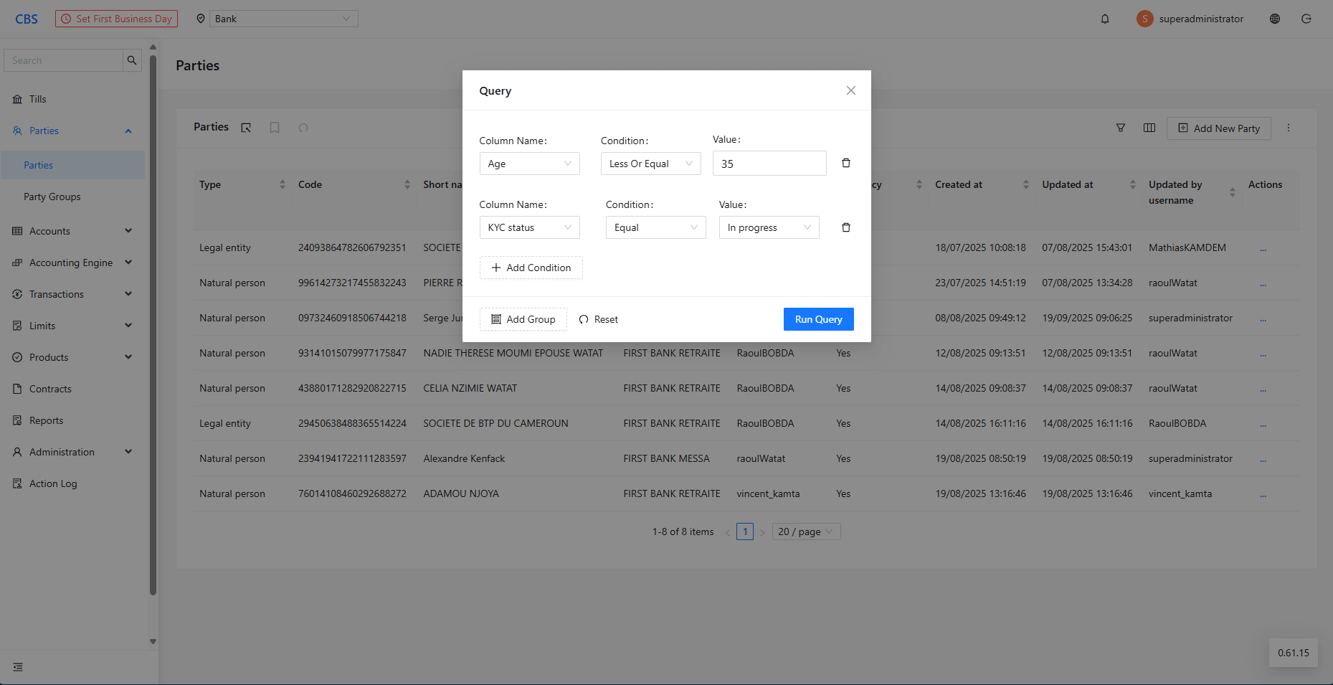The height and width of the screenshot is (685, 1333).
Task: Open the In progress value dropdown
Action: pyautogui.click(x=769, y=227)
